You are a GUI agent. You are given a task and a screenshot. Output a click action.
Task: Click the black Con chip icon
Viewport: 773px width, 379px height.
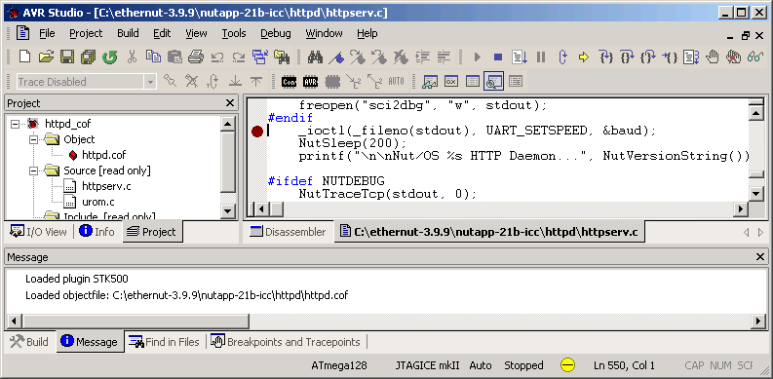tap(289, 81)
